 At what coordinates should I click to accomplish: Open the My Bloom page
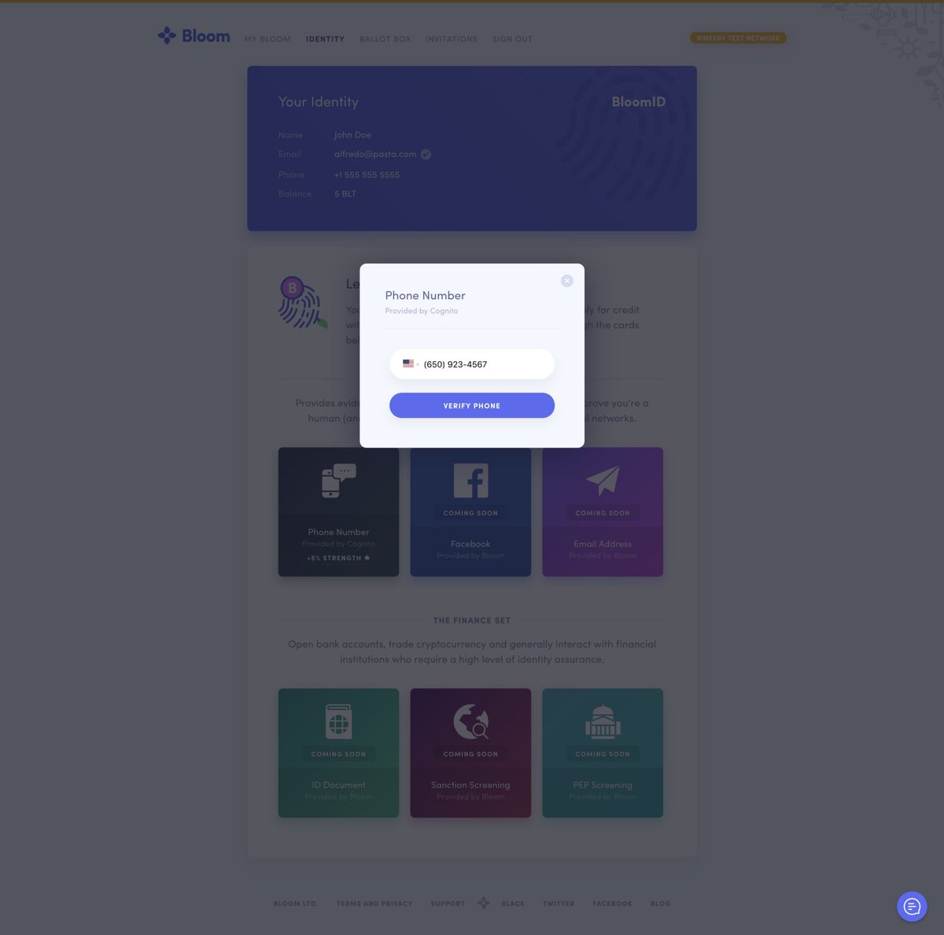[267, 39]
